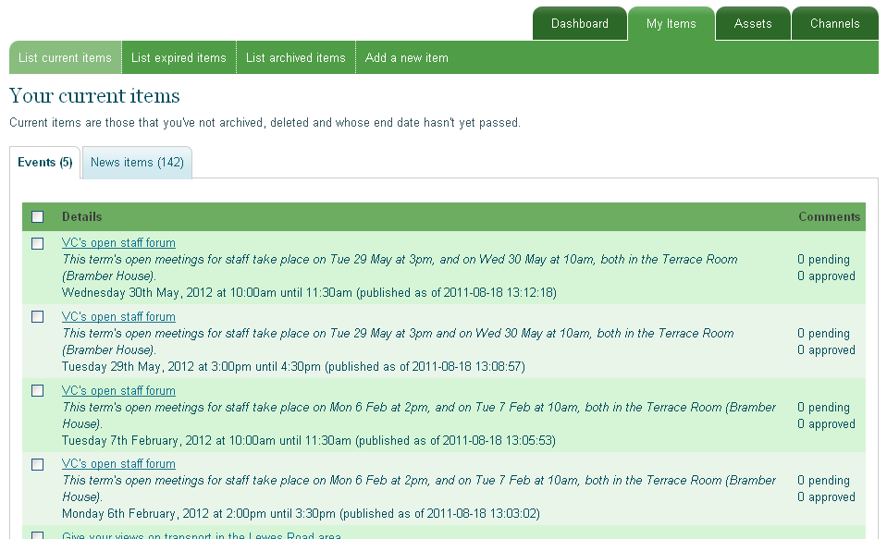Show the list of expired items
This screenshot has width=887, height=539.
179,57
